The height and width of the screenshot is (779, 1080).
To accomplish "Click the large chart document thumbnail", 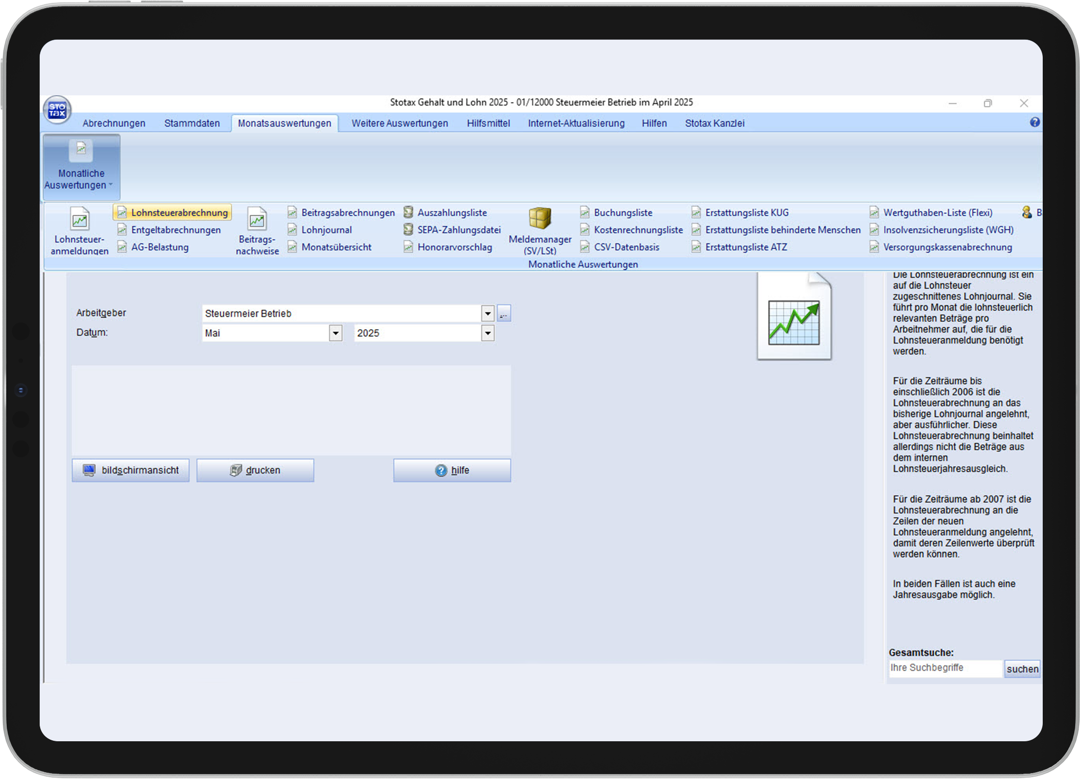I will tap(794, 316).
